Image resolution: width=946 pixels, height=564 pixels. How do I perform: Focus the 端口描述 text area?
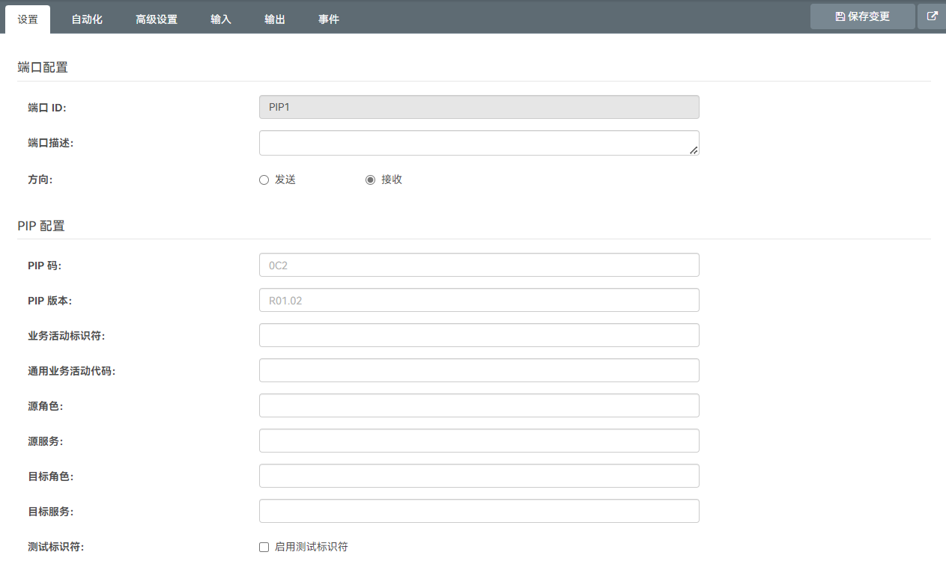pyautogui.click(x=479, y=143)
